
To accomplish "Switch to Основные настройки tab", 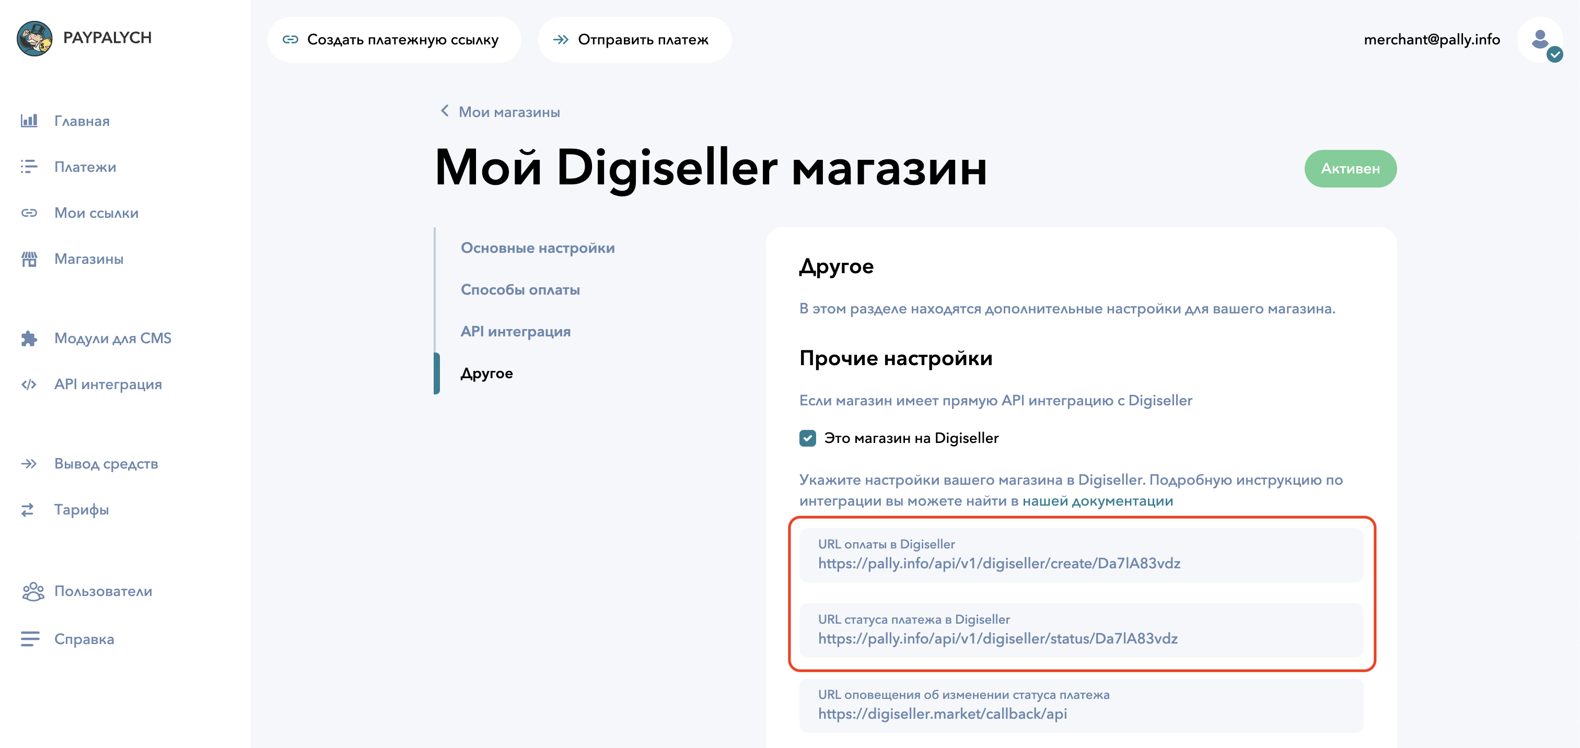I will (537, 248).
